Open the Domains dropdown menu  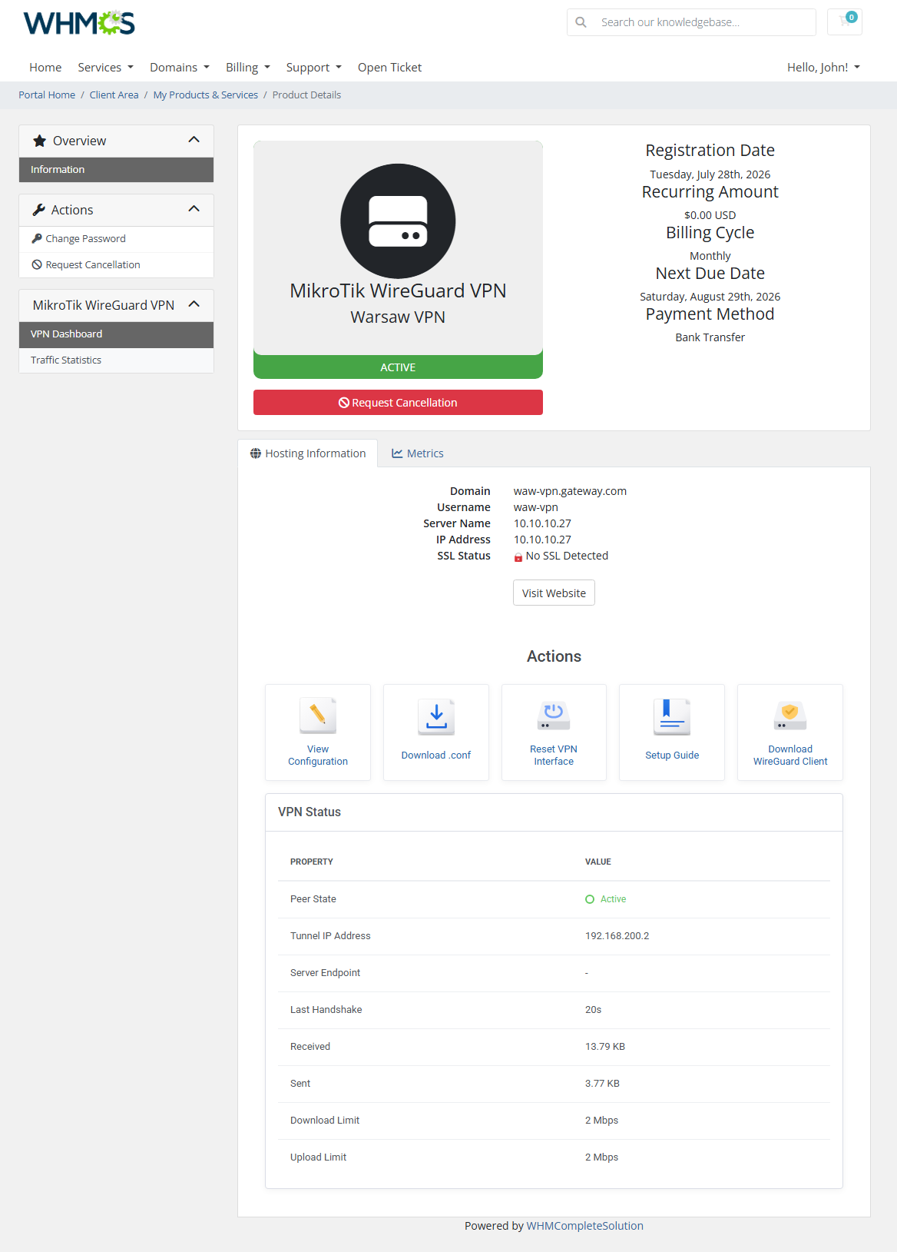click(x=179, y=68)
